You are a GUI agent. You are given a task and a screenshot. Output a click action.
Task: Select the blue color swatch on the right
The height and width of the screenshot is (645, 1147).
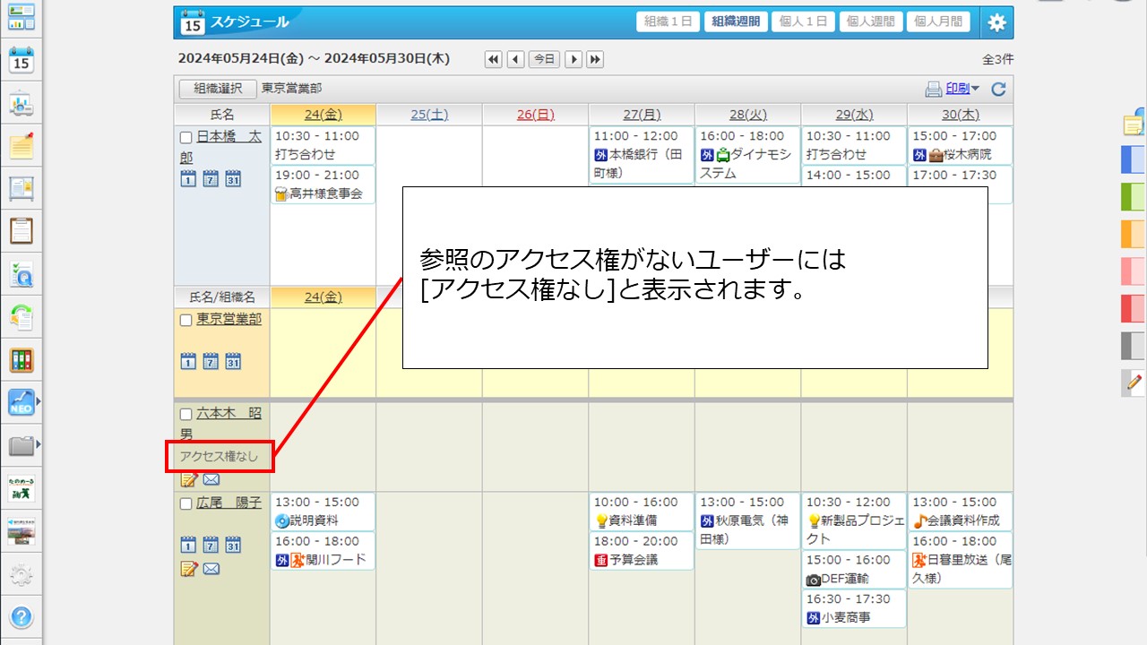coord(1133,159)
